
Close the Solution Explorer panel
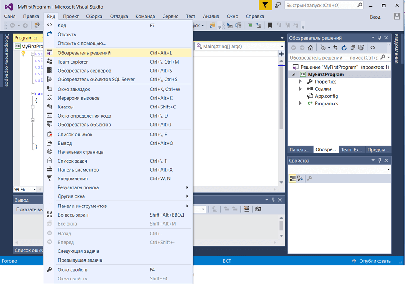coord(386,38)
